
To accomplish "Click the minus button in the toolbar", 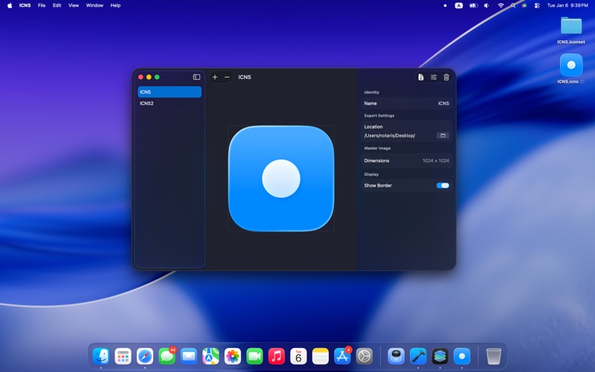I will click(227, 77).
